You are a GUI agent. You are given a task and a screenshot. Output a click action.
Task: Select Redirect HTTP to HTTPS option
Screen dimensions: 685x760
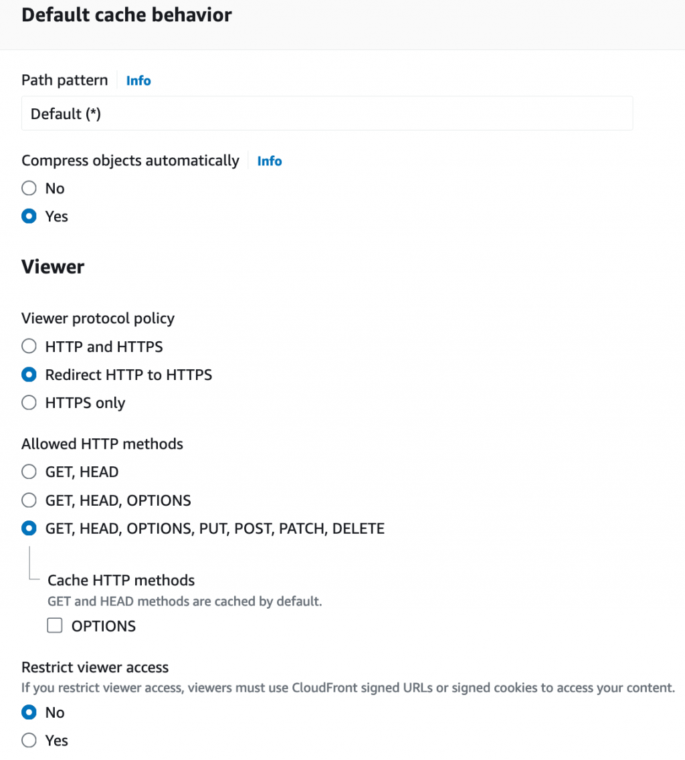coord(29,375)
